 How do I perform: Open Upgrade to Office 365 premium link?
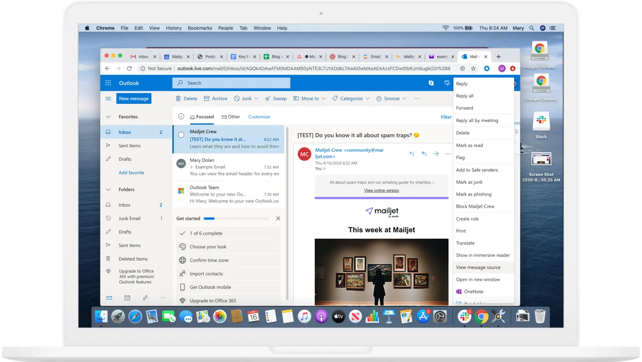click(x=136, y=276)
